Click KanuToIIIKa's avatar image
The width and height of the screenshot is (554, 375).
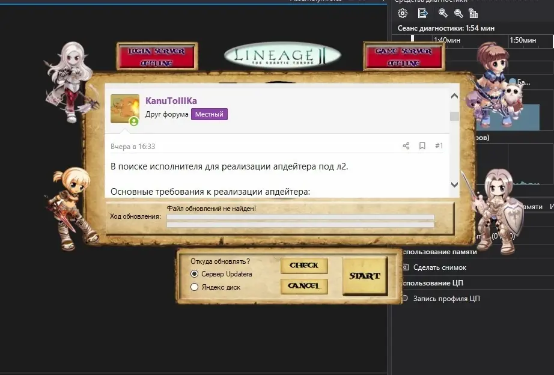[x=125, y=109]
